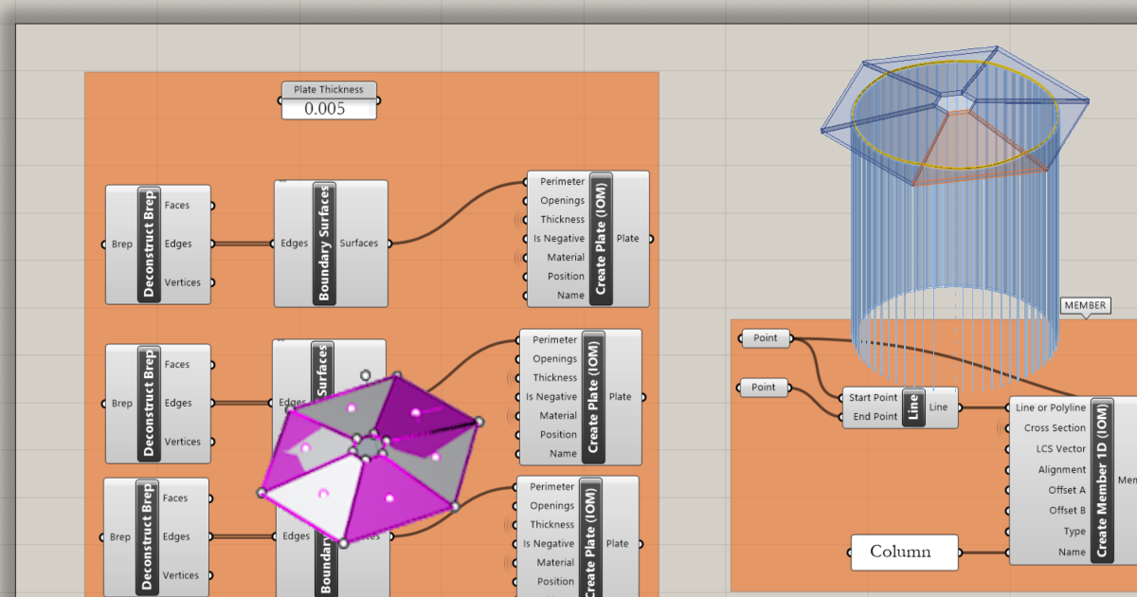Click the middle Create Plate (IOM) component
Image resolution: width=1137 pixels, height=597 pixels.
click(x=593, y=396)
